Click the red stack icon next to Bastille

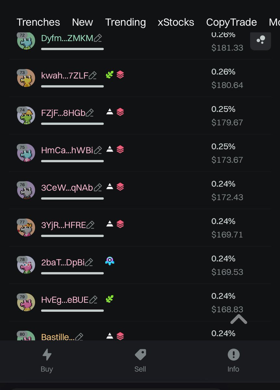click(x=120, y=336)
